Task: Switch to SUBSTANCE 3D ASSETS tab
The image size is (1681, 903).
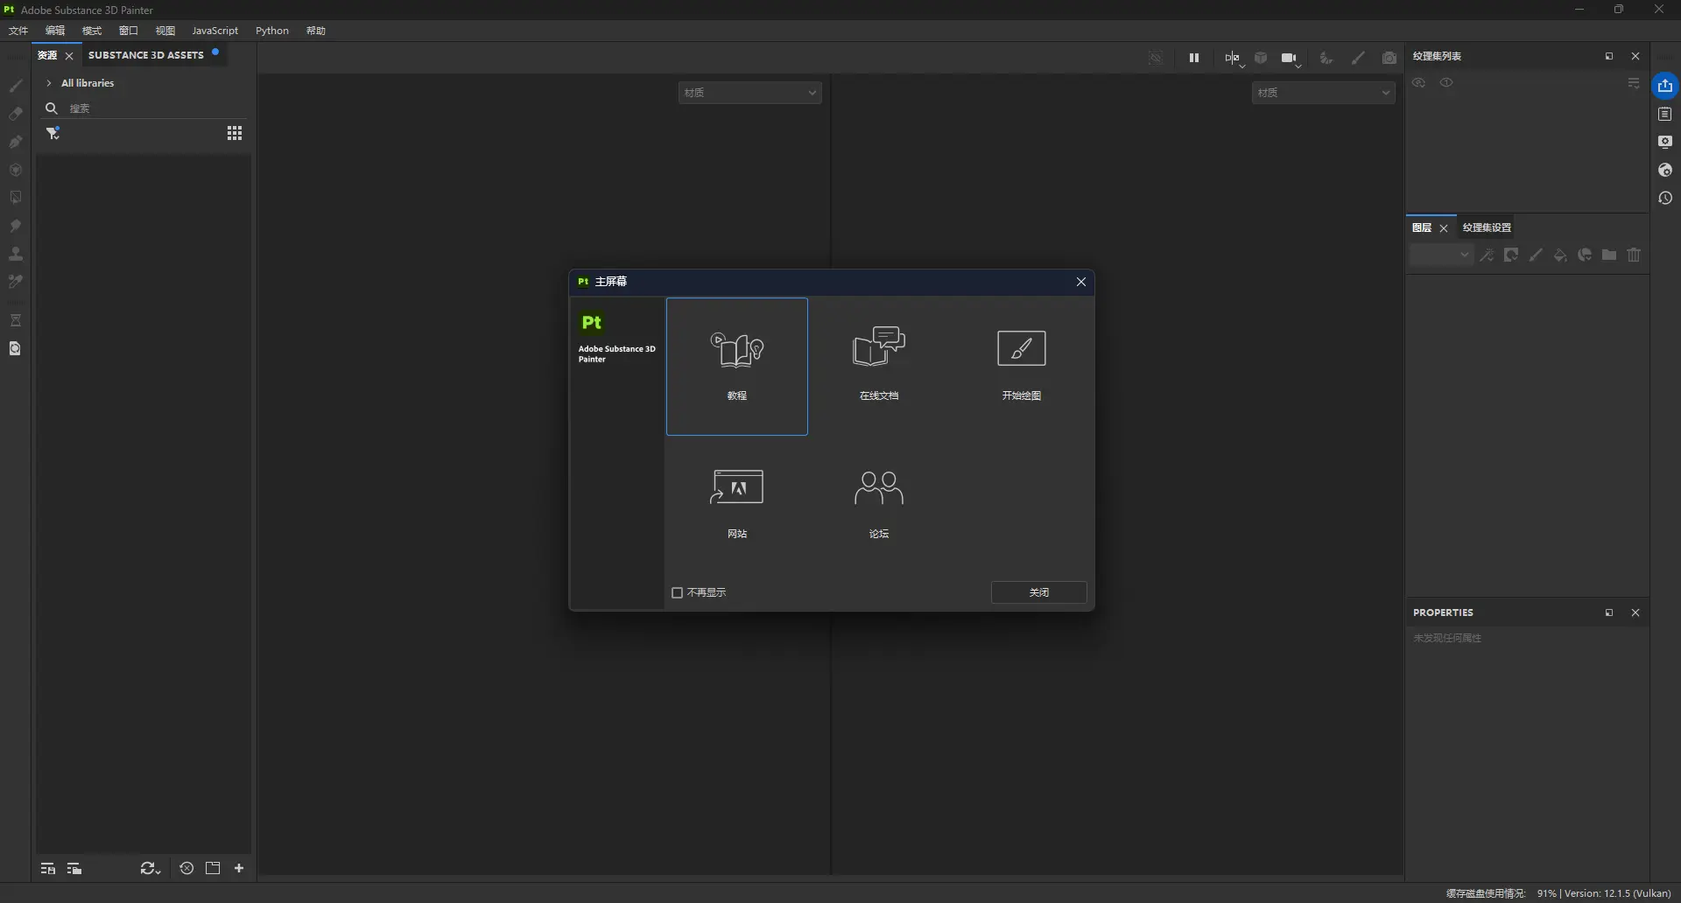Action: (146, 55)
